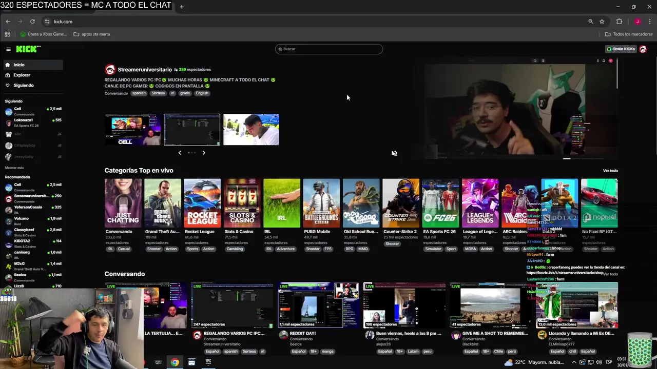
Task: Open Chrome from the Windows taskbar
Action: [175, 362]
